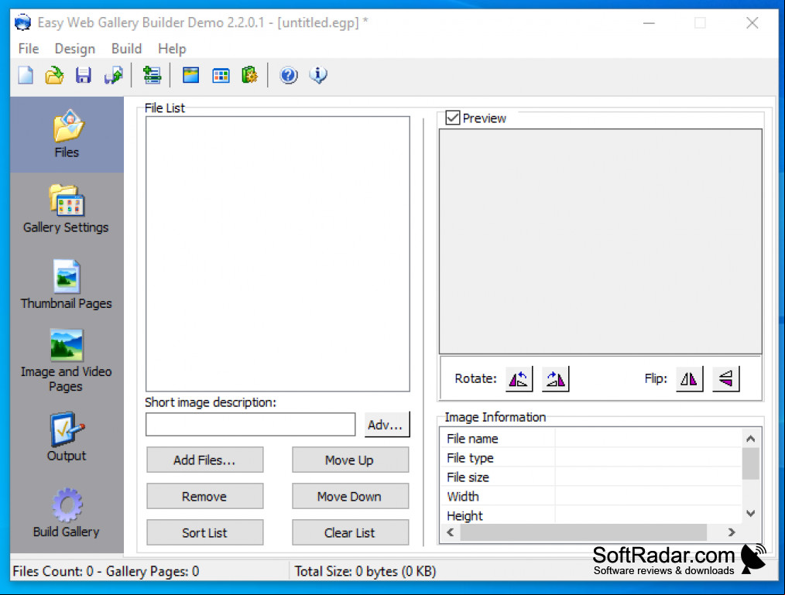Open help with the question mark icon

pyautogui.click(x=288, y=76)
